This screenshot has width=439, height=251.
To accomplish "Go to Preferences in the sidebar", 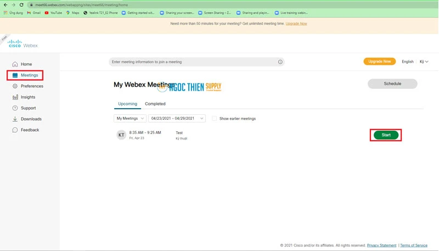I will (x=32, y=86).
